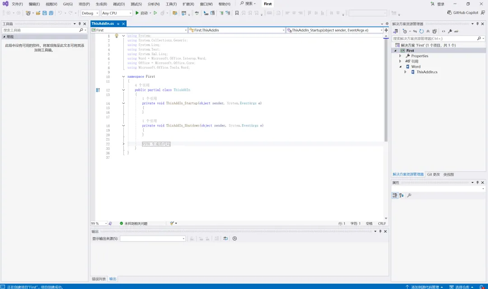This screenshot has width=488, height=289.
Task: Click Alphabetical sort icon in Properties panel
Action: pyautogui.click(x=402, y=196)
